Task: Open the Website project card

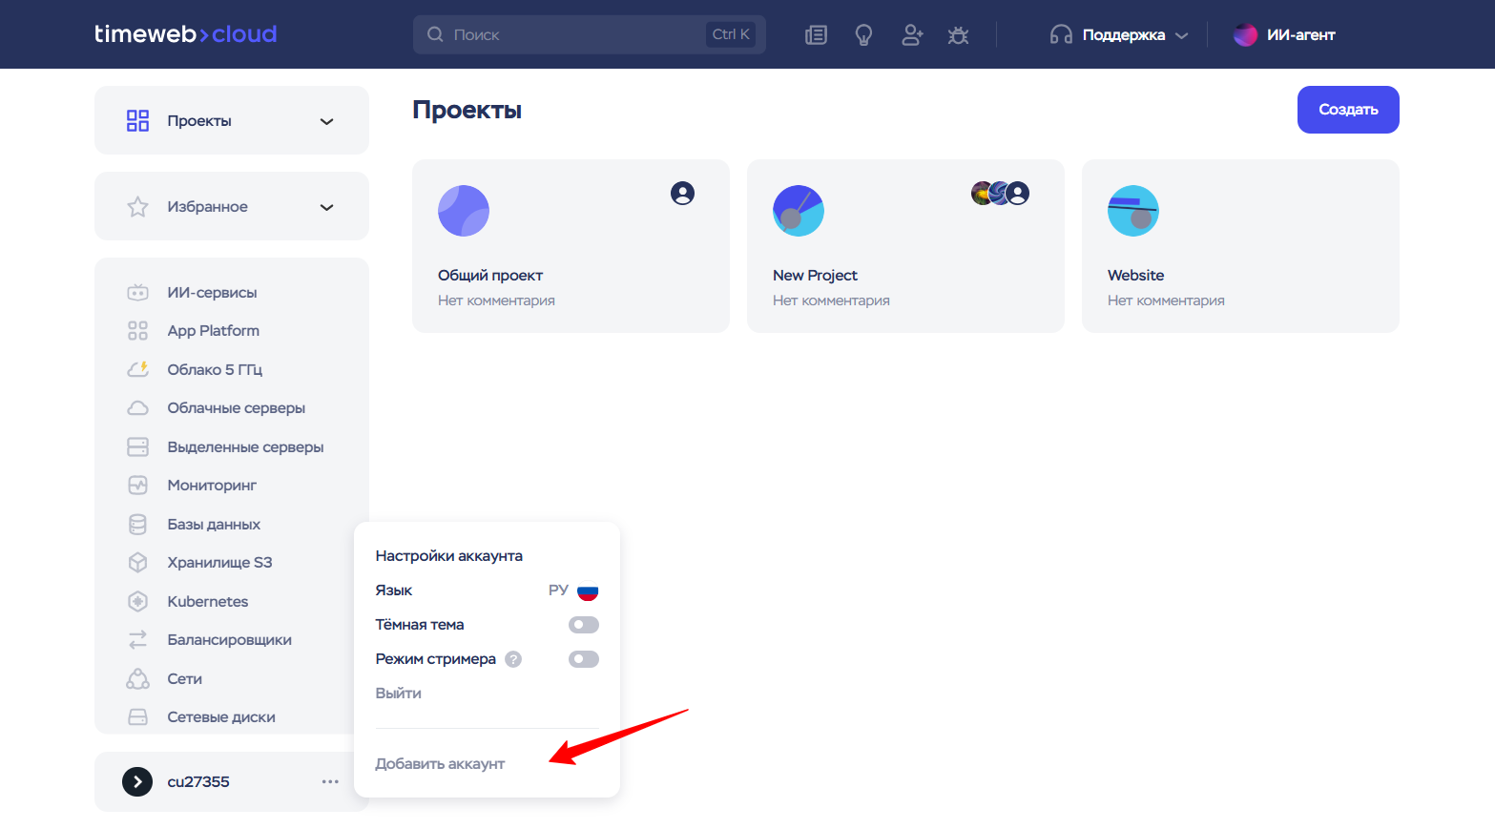Action: (1240, 246)
